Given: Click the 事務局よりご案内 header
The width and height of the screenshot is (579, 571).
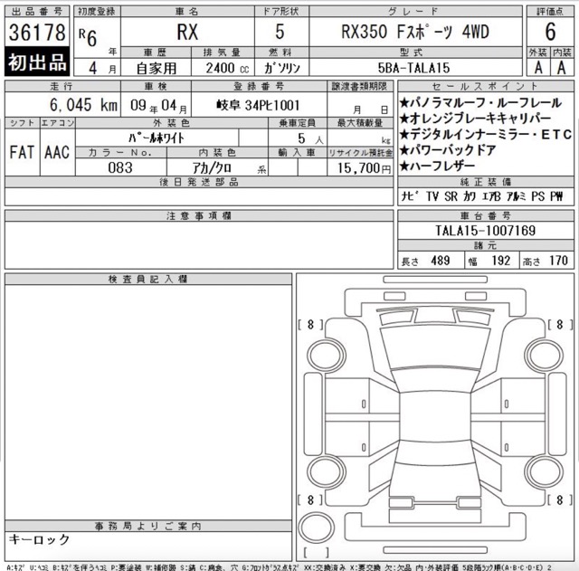Looking at the screenshot, I should click(x=148, y=526).
